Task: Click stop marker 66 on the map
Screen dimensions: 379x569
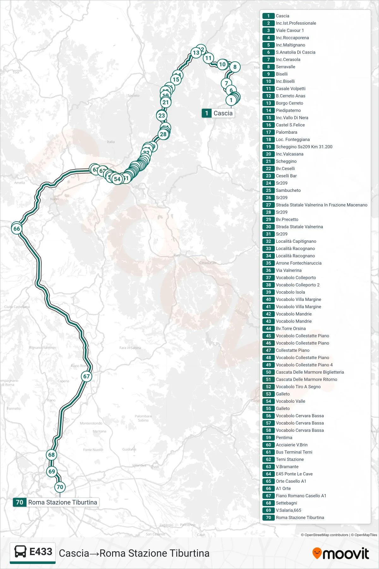Action: click(17, 229)
